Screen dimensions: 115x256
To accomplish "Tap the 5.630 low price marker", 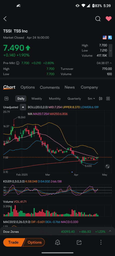I will [88, 166].
